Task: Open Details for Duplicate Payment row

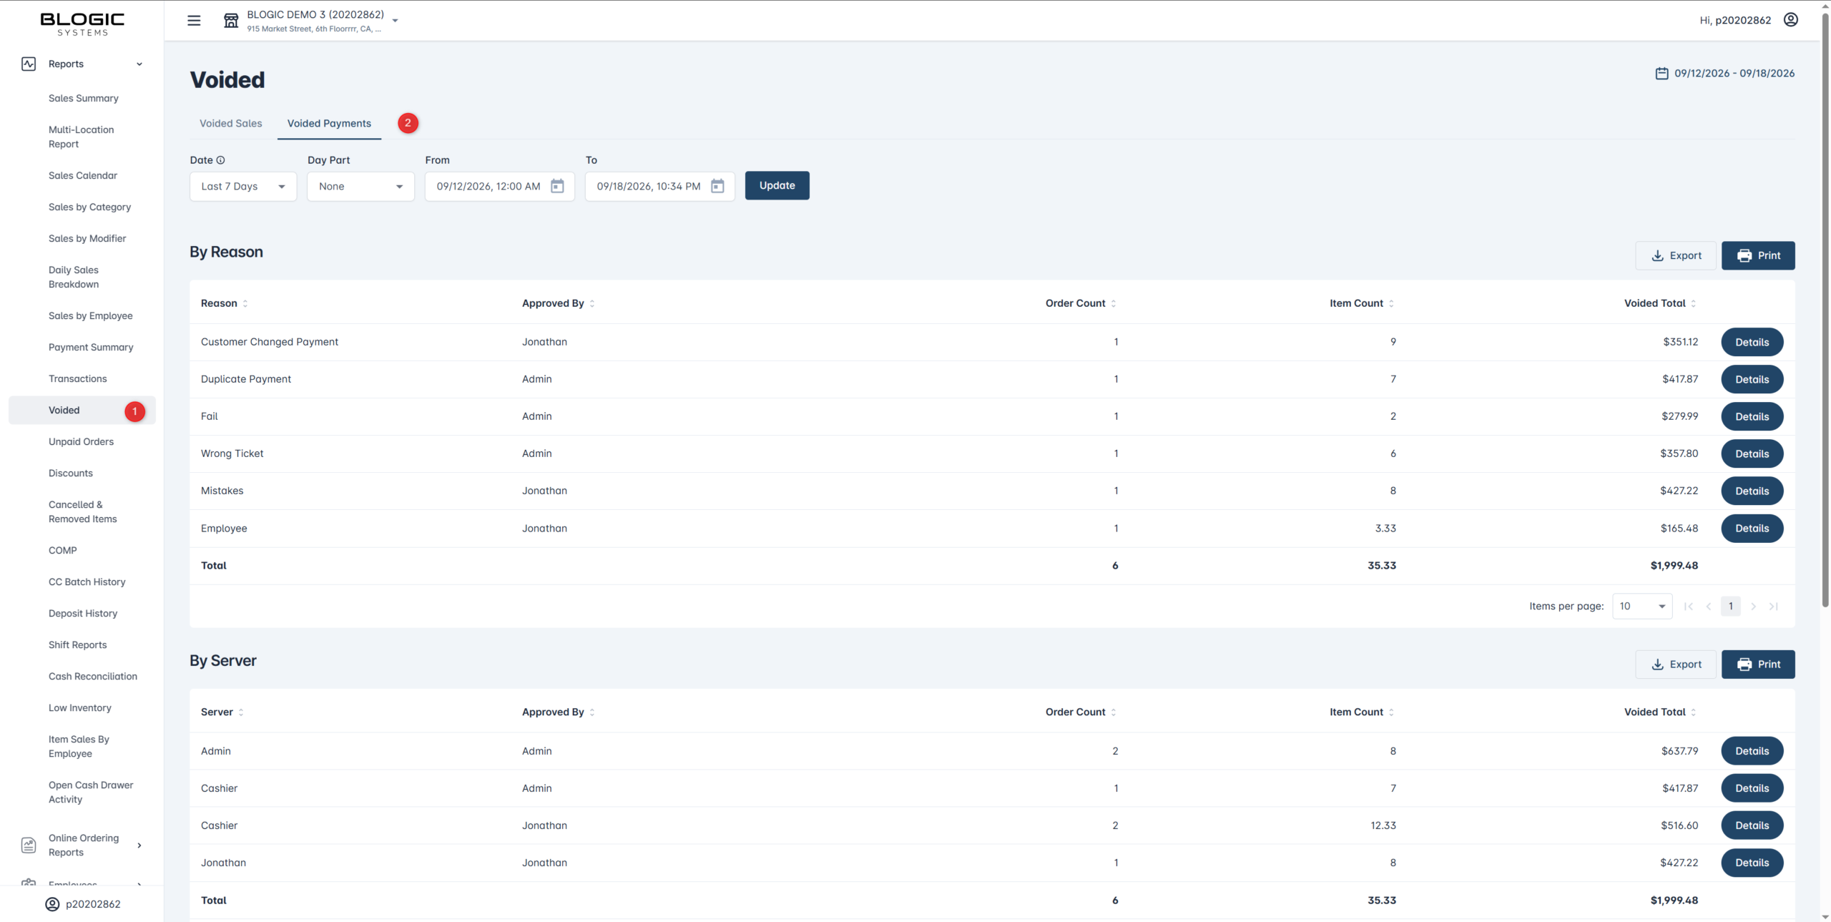Action: click(1752, 379)
